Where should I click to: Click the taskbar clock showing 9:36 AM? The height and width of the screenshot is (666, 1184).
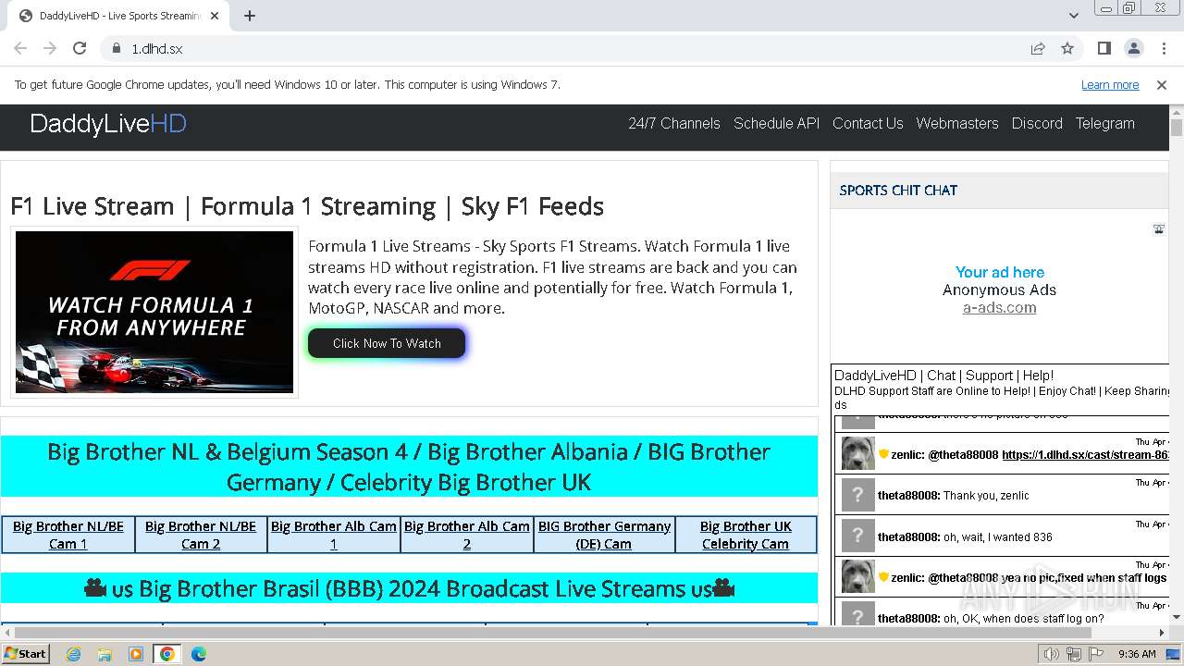click(1137, 654)
